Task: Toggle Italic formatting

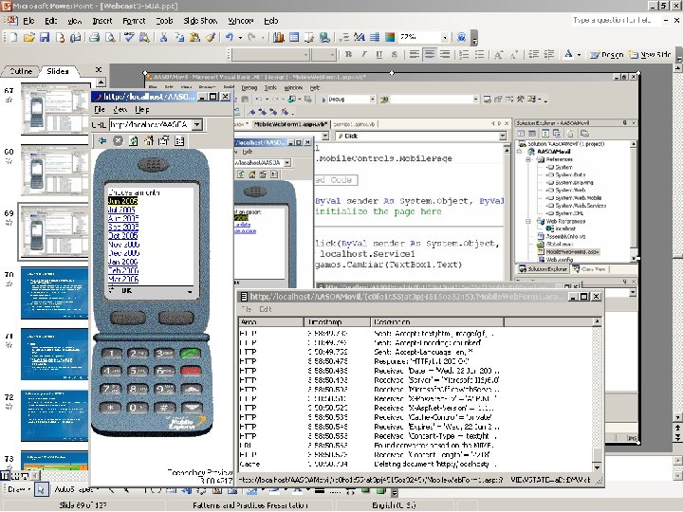Action: pyautogui.click(x=363, y=54)
